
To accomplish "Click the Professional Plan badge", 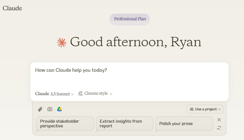I will (130, 19).
